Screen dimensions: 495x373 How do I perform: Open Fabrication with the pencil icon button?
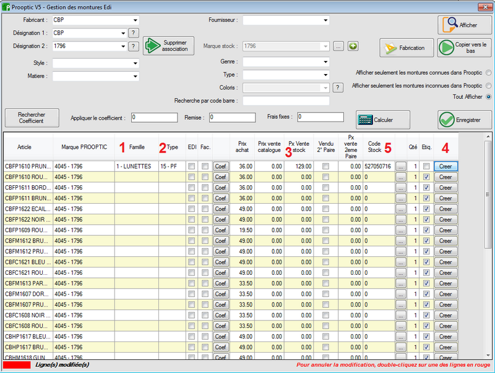pyautogui.click(x=407, y=48)
